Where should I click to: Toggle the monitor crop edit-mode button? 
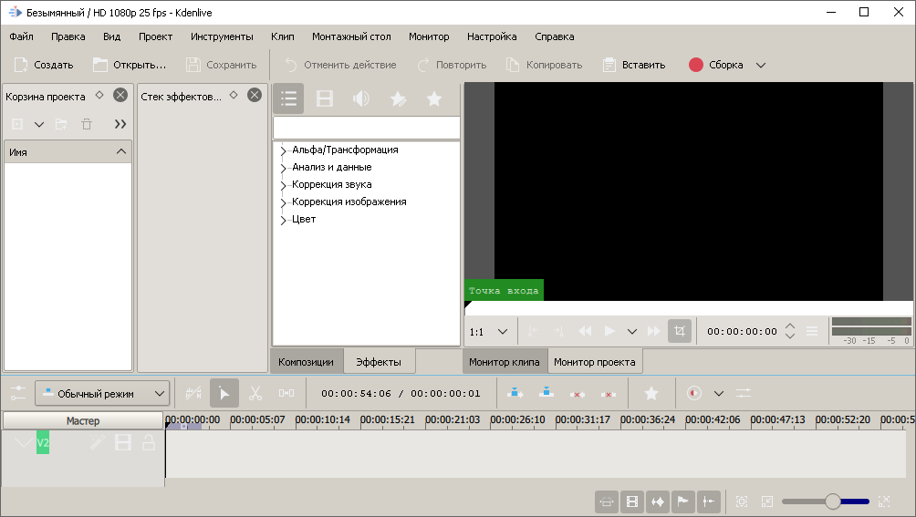click(680, 331)
